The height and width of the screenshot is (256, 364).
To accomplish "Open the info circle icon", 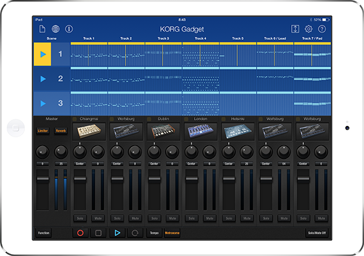I will pos(69,29).
